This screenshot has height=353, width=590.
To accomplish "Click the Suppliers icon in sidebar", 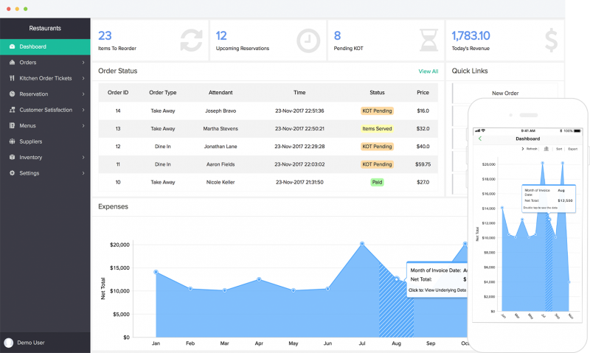I will click(x=13, y=141).
